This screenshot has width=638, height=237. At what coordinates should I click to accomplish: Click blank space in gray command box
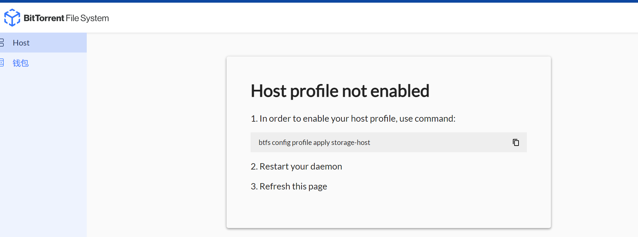[x=440, y=142]
